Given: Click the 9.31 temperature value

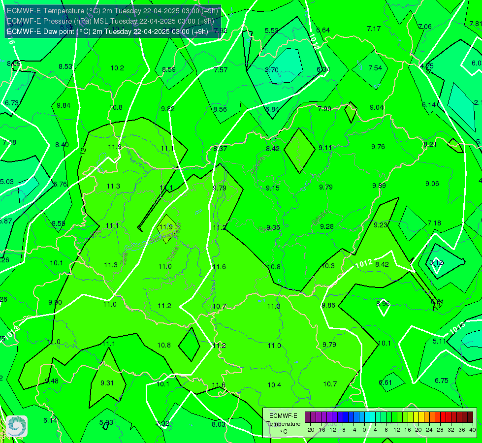Looking at the screenshot, I should pos(107,383).
